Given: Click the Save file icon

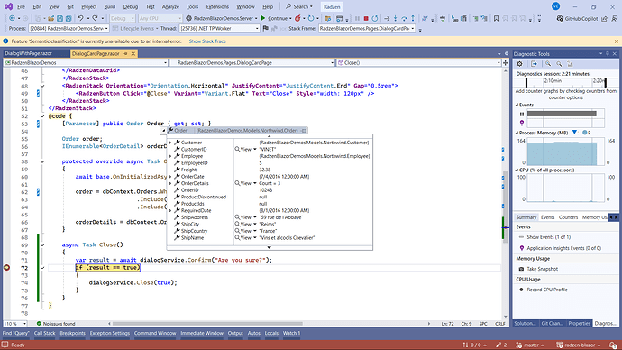Looking at the screenshot, I should (59, 18).
